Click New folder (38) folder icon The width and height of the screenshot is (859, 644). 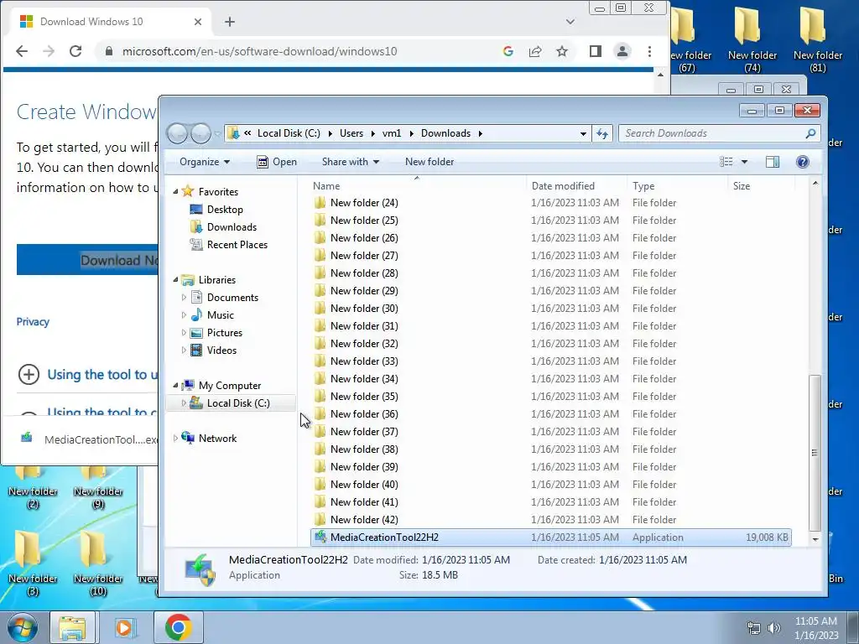320,449
